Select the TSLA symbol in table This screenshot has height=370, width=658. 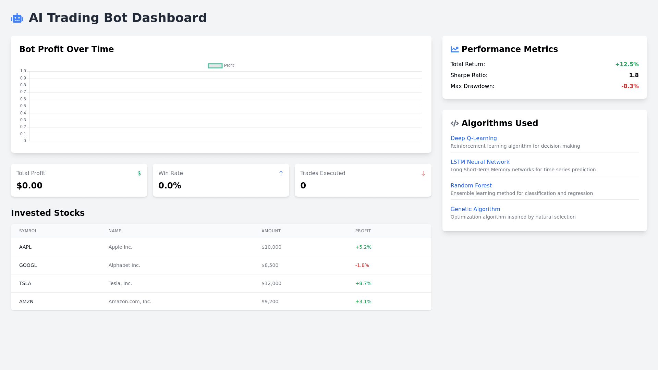[x=25, y=283]
